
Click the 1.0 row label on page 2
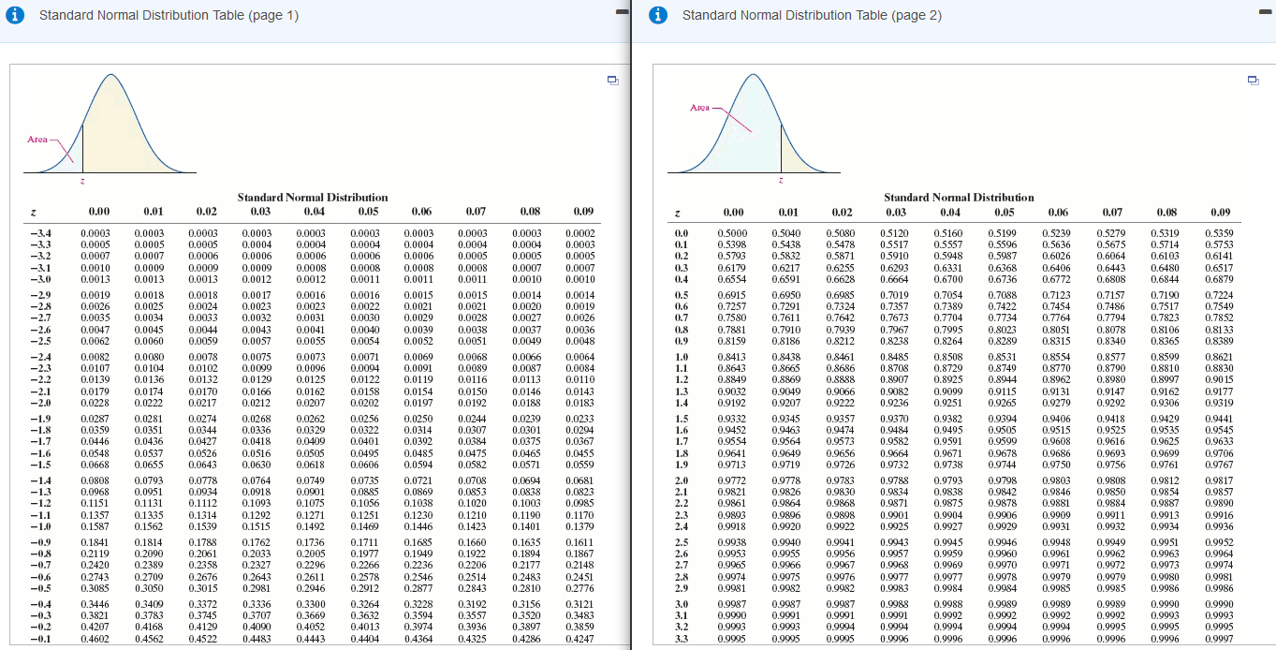[682, 357]
